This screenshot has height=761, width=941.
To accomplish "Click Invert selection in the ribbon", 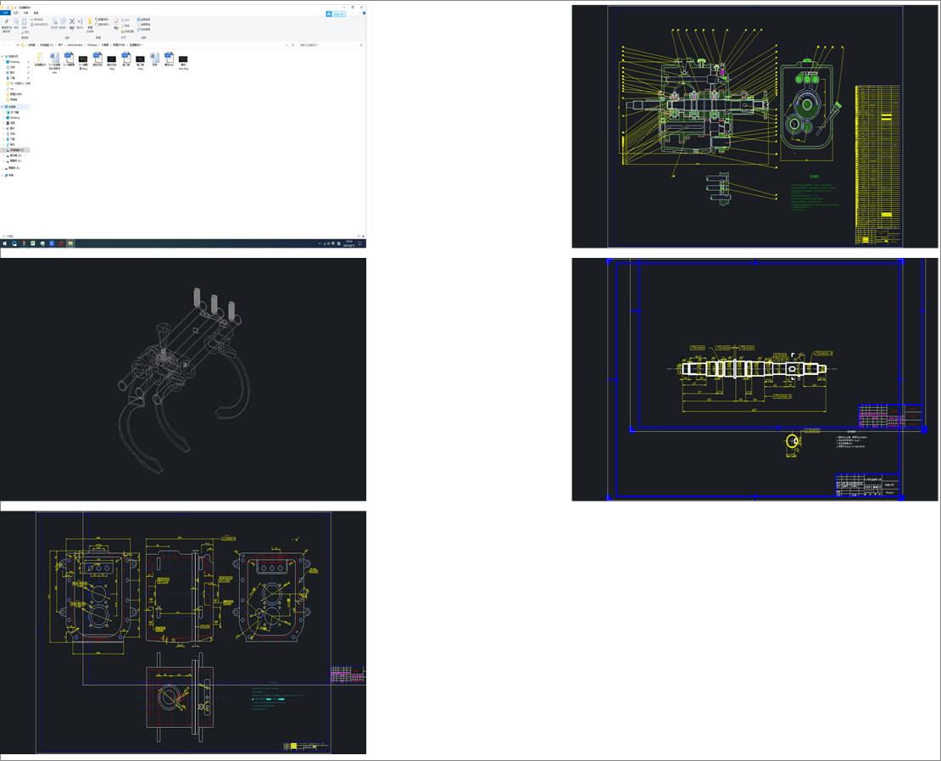I will coord(143,30).
